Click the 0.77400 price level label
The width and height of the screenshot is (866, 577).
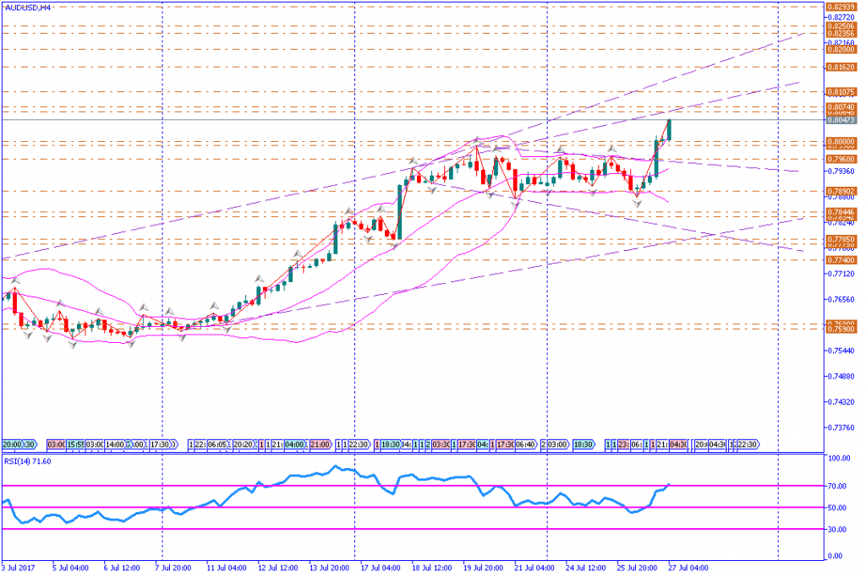pos(841,260)
